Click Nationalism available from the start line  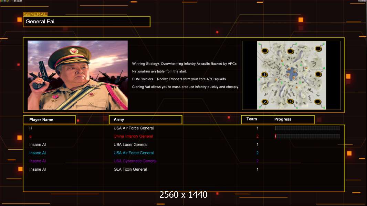point(159,71)
